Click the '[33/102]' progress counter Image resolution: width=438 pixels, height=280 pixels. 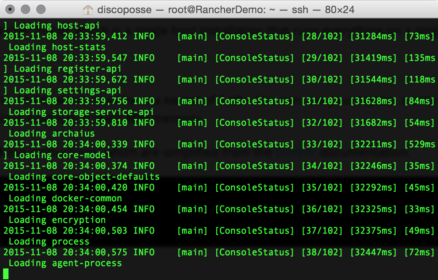(x=322, y=144)
